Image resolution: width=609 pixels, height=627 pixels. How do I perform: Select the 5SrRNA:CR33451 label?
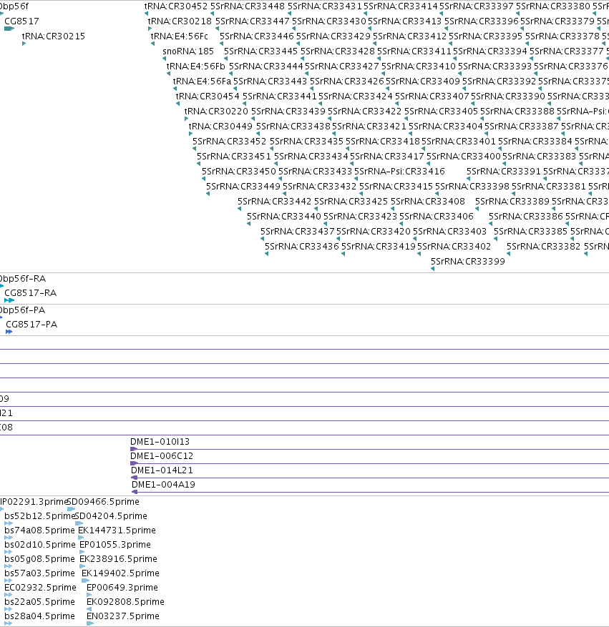coord(234,157)
